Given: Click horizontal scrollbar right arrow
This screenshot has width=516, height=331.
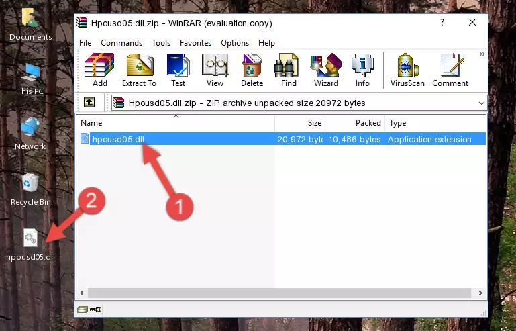Looking at the screenshot, I should pos(480,293).
